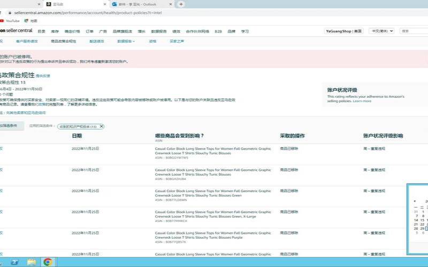Click the sellercentral.amazon.com address bar
The height and width of the screenshot is (267, 428).
click(x=88, y=13)
